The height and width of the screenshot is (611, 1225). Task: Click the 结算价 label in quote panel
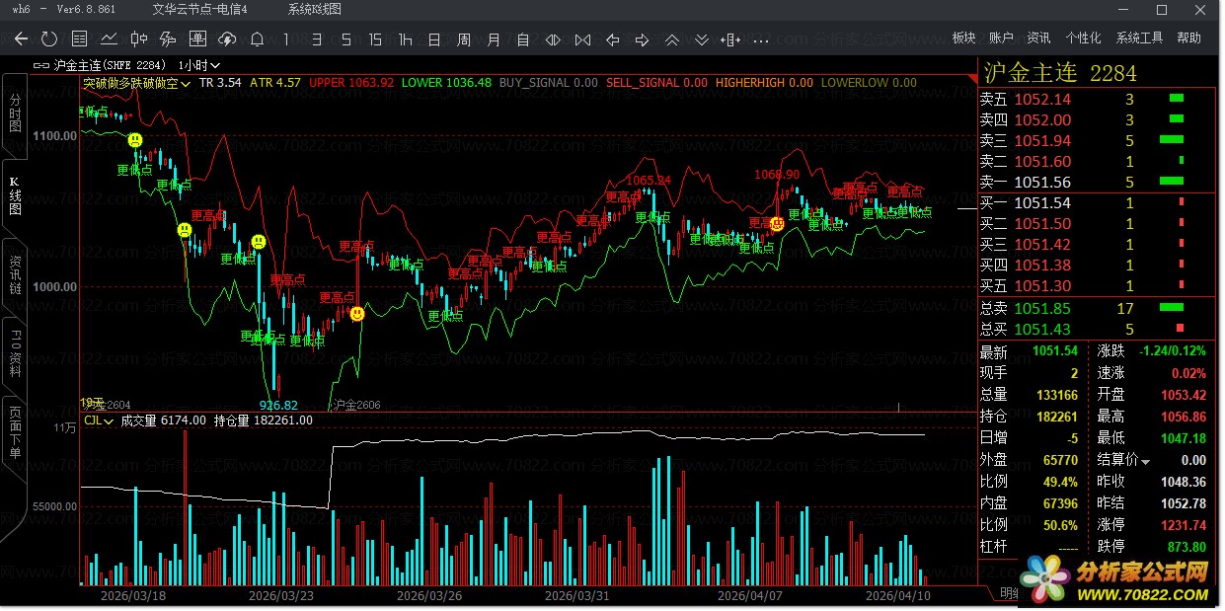click(1123, 460)
